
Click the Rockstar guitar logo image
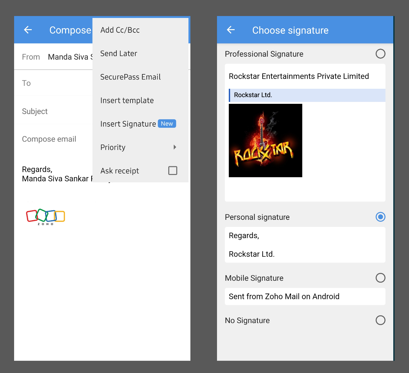(x=265, y=140)
